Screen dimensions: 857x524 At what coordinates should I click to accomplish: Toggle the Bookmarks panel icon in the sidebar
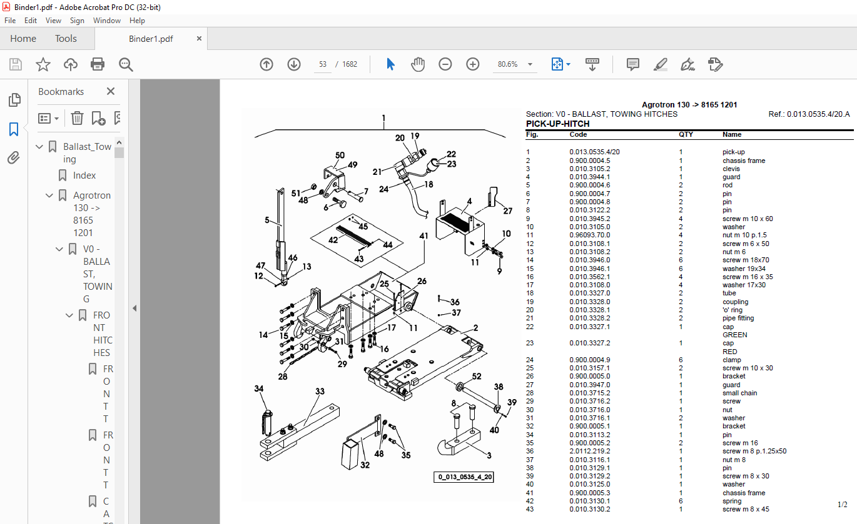click(x=14, y=129)
